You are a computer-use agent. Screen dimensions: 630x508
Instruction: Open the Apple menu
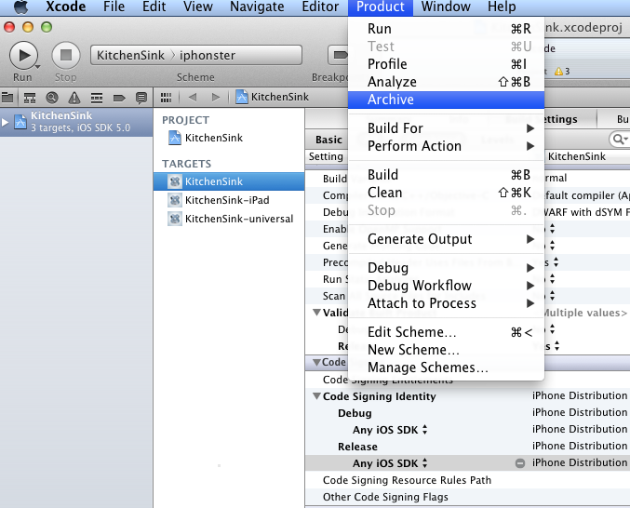pyautogui.click(x=20, y=7)
